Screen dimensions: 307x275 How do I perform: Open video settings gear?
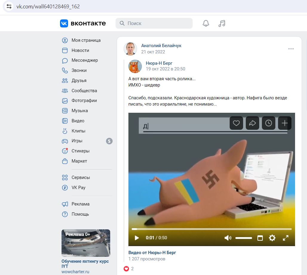click(x=272, y=238)
